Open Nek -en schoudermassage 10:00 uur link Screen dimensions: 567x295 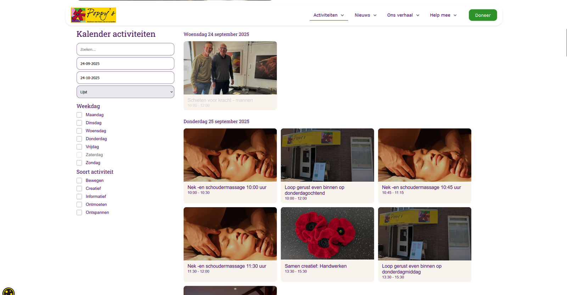(227, 187)
